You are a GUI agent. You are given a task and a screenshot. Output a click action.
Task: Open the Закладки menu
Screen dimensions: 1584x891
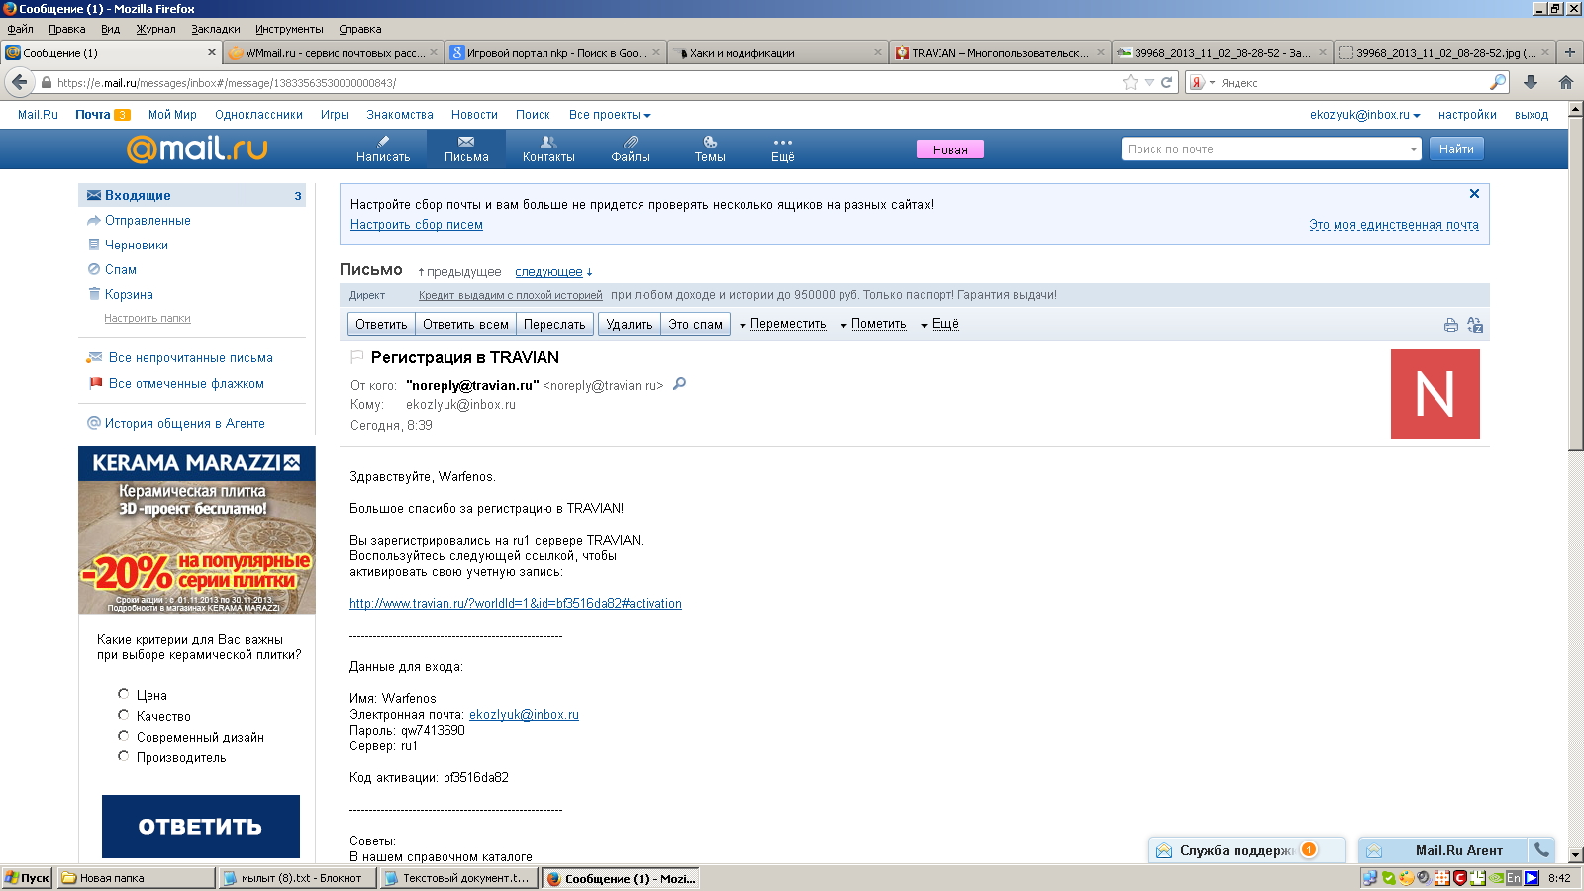pos(216,29)
